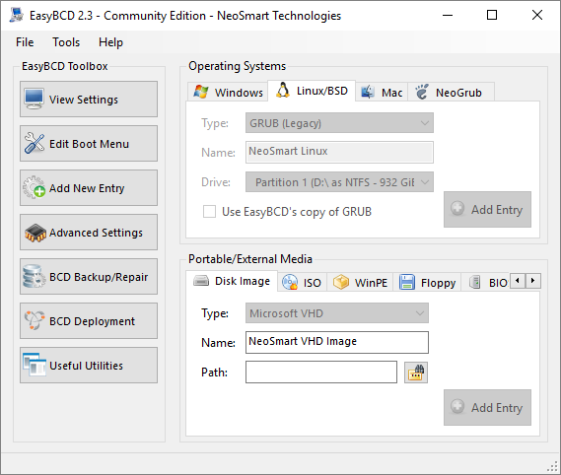Enable Use EasyBCD's copy of GRUB
Image resolution: width=561 pixels, height=475 pixels.
(209, 212)
